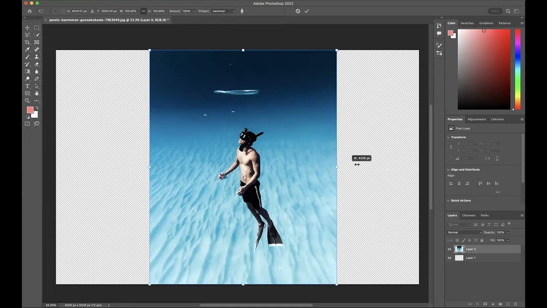
Task: Open the Protect channel dropdown
Action: coord(224,11)
